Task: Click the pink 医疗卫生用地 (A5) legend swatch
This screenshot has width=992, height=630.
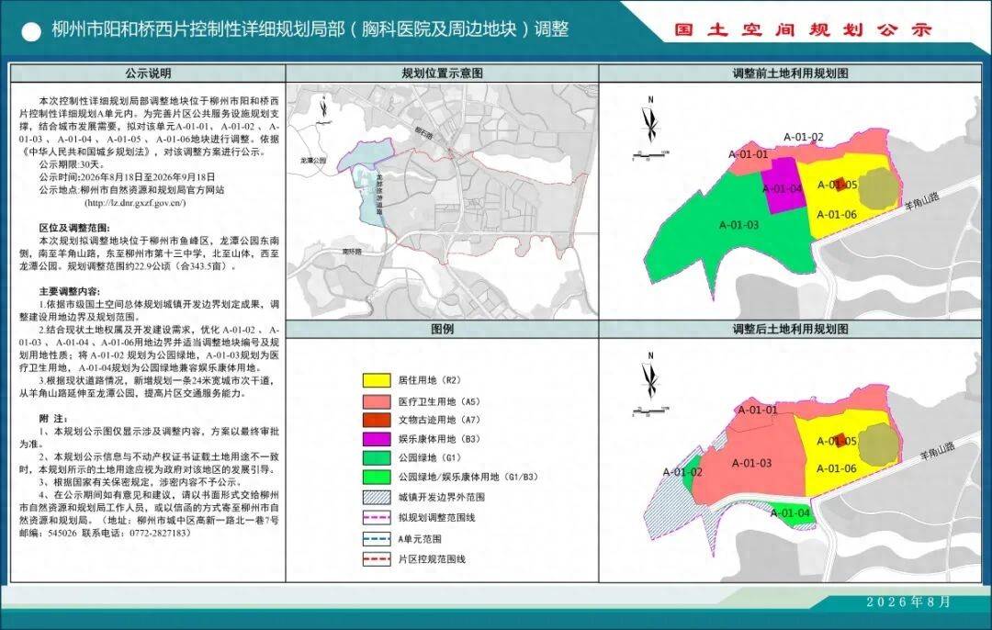Action: click(x=377, y=401)
